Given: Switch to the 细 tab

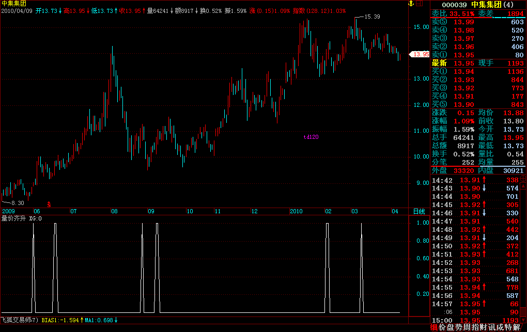Looking at the screenshot, I should (x=434, y=327).
